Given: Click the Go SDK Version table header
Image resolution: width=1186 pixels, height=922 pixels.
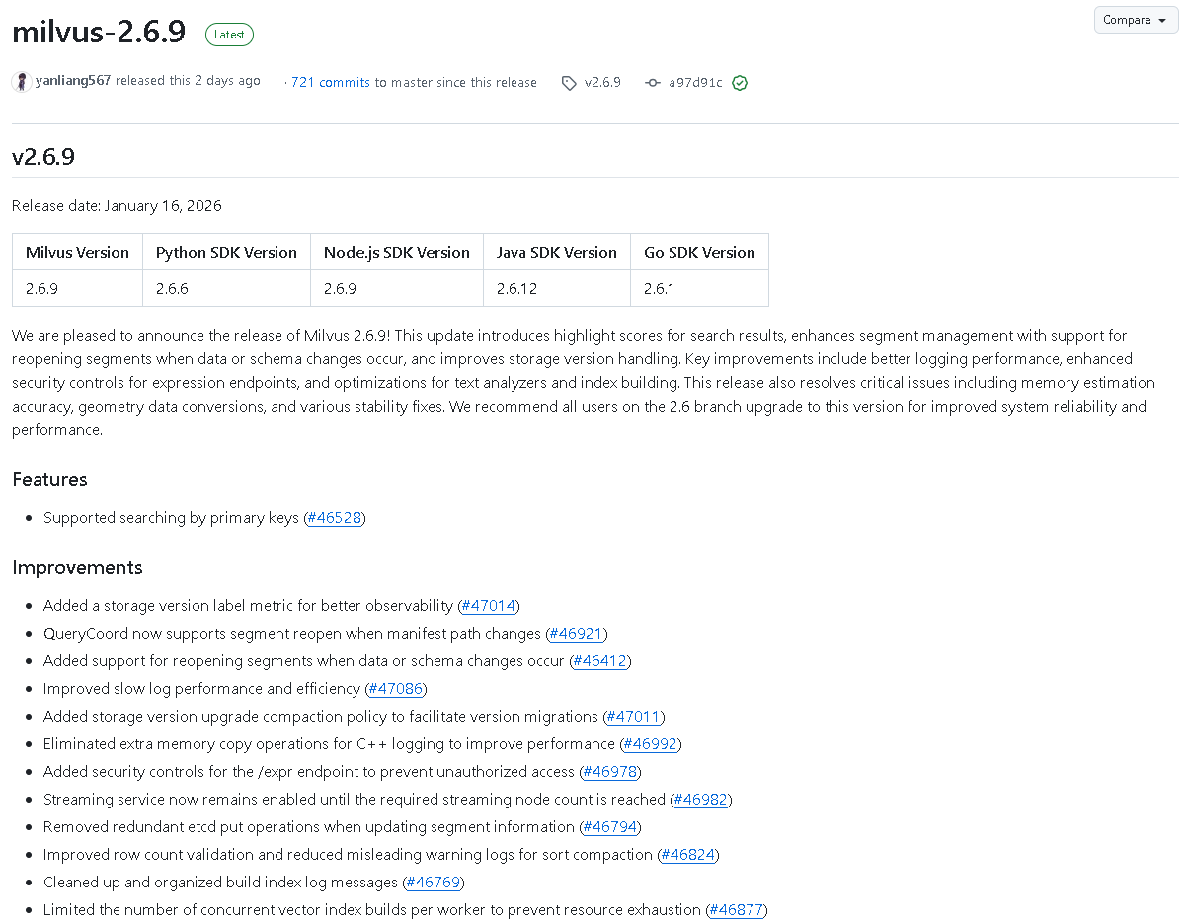Looking at the screenshot, I should point(699,252).
